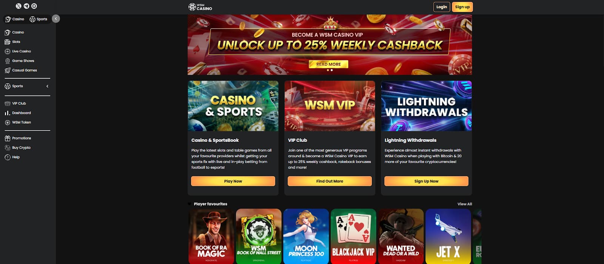Collapse the sidebar with arrow button
Screen dimensions: 604x264
pos(56,18)
